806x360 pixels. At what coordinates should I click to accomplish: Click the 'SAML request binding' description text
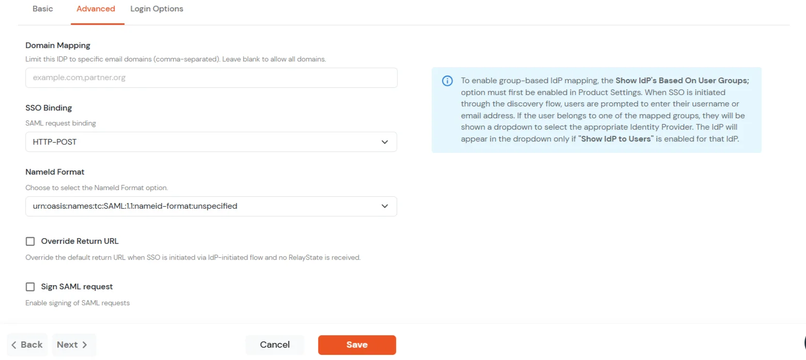tap(60, 123)
